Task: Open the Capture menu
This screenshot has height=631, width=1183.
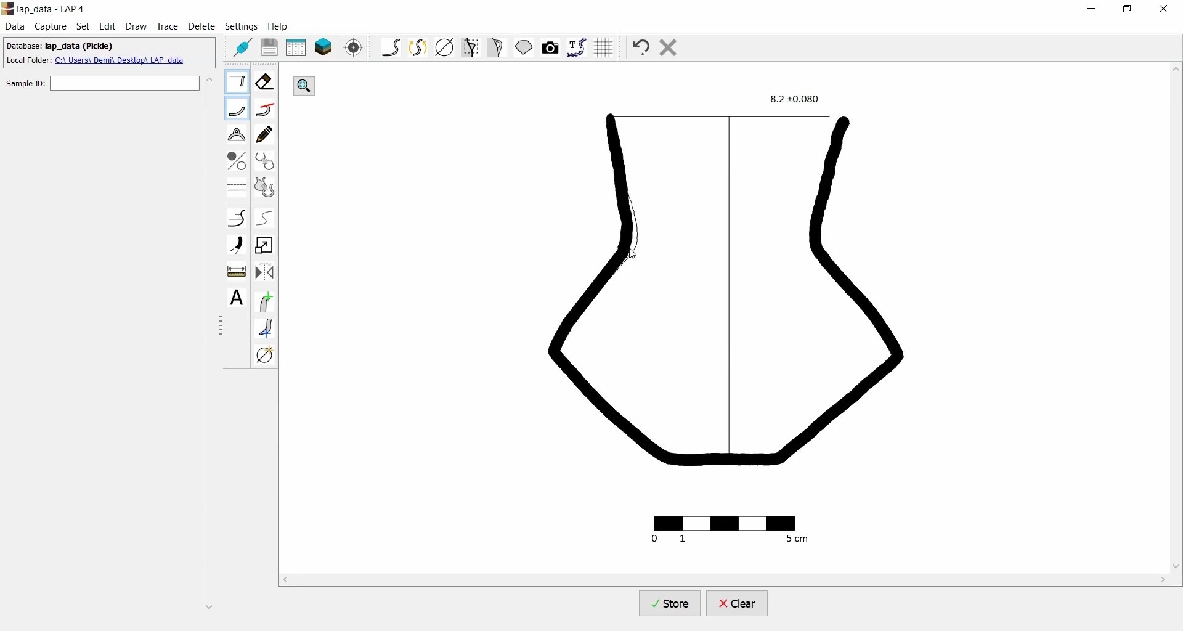Action: [51, 27]
